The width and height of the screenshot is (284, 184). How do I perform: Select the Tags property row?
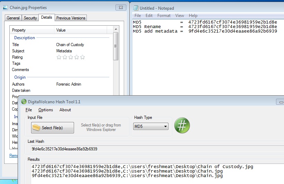(x=61, y=63)
